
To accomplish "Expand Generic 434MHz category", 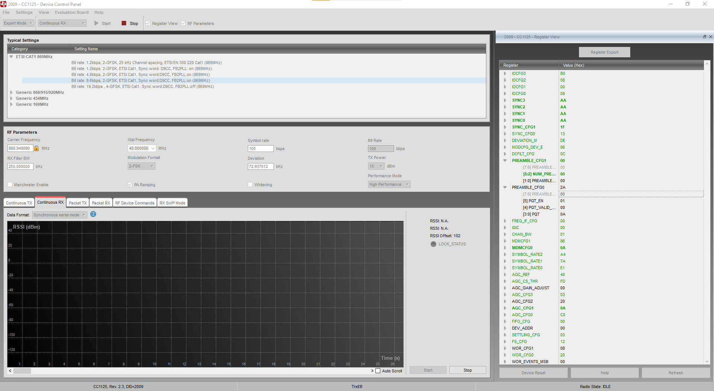I will [11, 98].
